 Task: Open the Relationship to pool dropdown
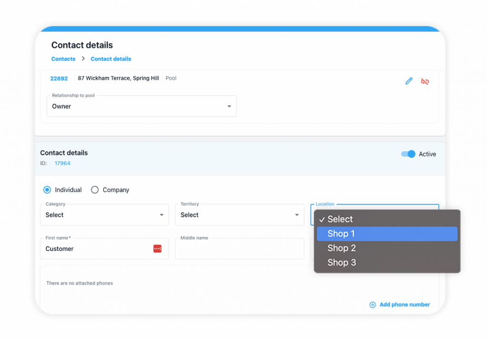pos(229,106)
